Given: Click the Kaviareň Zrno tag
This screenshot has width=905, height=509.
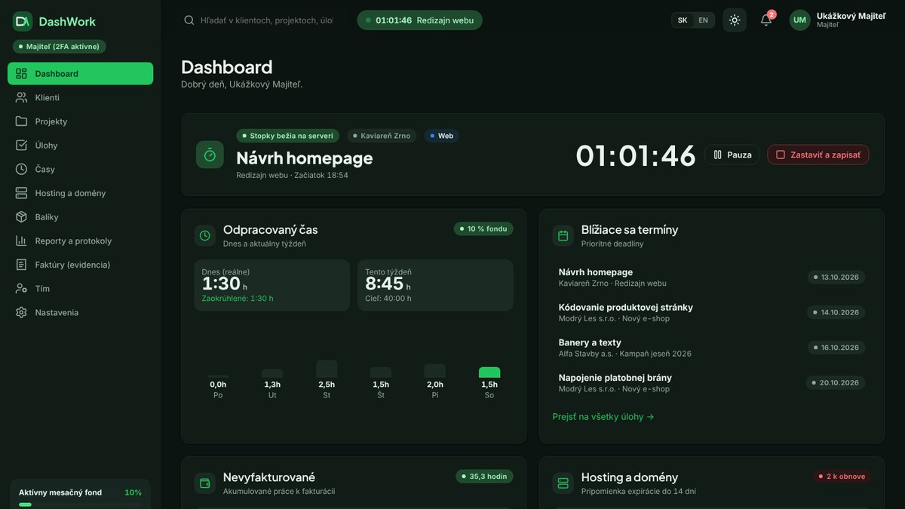Looking at the screenshot, I should coord(382,136).
